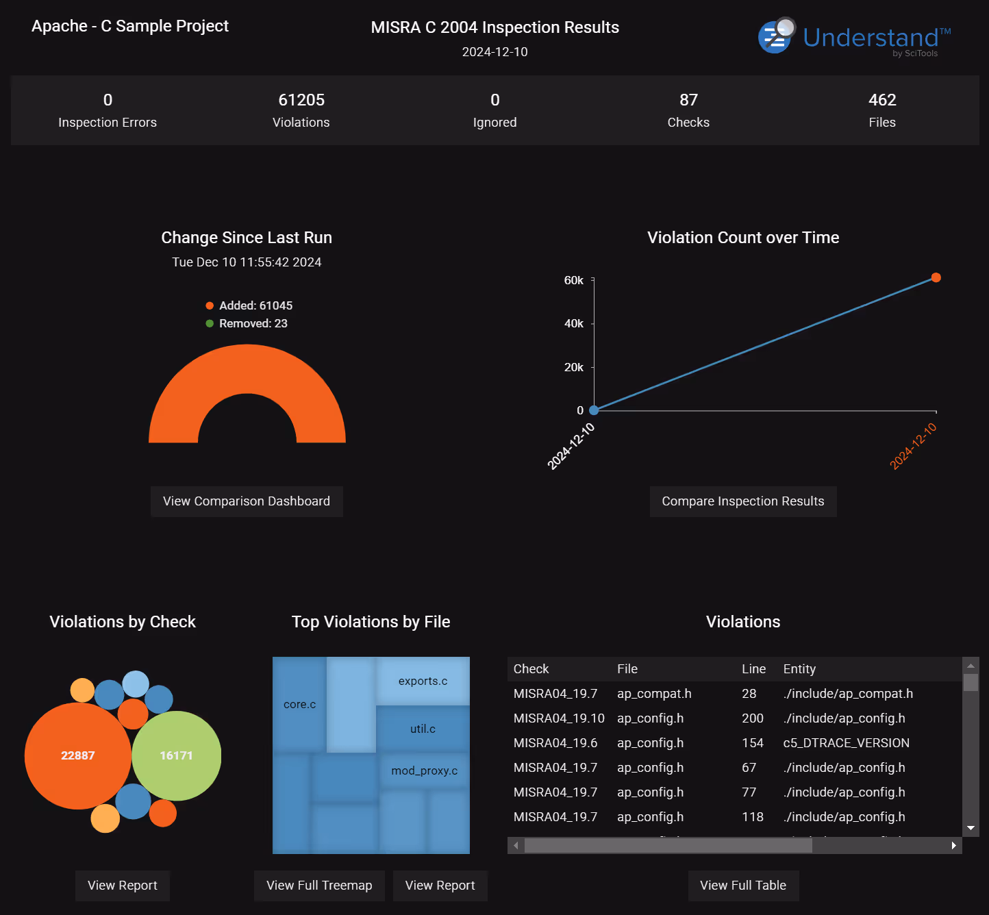Viewport: 989px width, 915px height.
Task: Click the vertical scrollbar thumb of table
Action: pyautogui.click(x=971, y=682)
